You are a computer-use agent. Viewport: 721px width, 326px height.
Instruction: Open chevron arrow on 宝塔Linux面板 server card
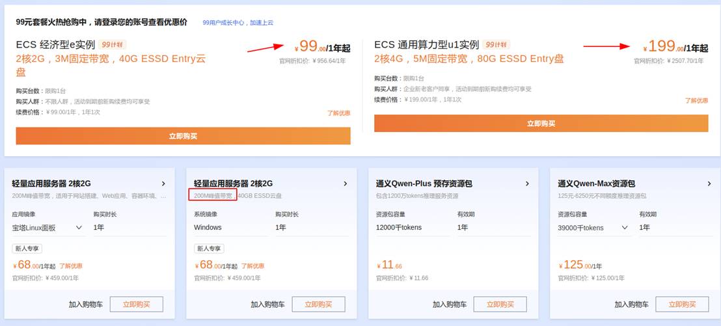click(x=163, y=184)
